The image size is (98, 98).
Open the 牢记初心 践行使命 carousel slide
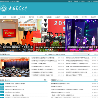pos(16,35)
